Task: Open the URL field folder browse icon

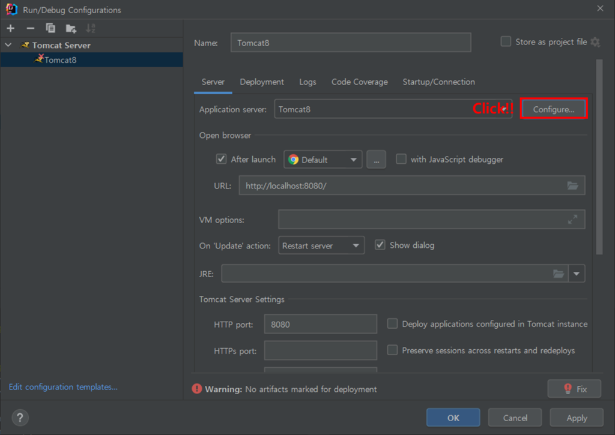Action: (572, 185)
